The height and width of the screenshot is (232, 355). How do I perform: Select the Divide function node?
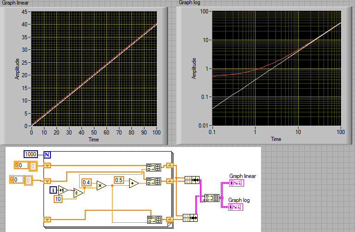point(78,193)
